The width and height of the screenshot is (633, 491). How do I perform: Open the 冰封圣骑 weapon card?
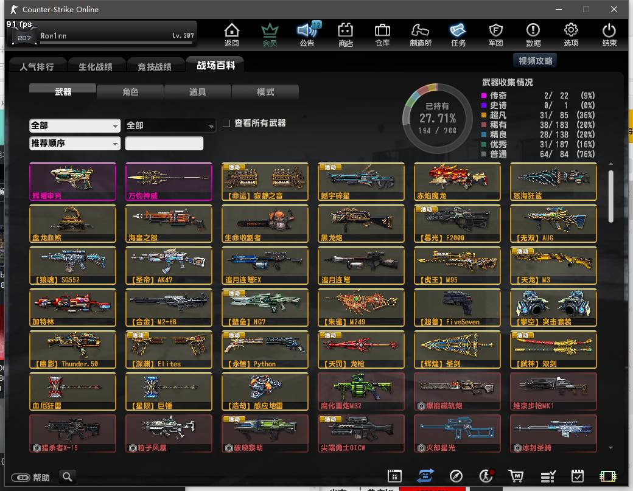click(x=553, y=433)
